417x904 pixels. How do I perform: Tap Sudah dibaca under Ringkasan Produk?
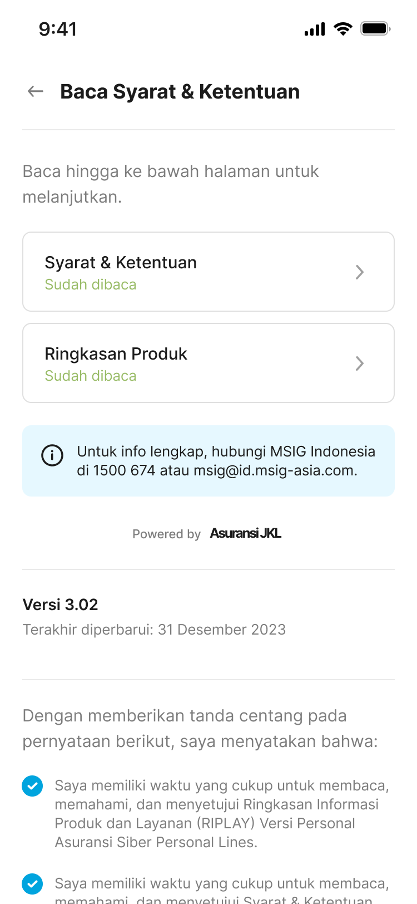pos(91,376)
